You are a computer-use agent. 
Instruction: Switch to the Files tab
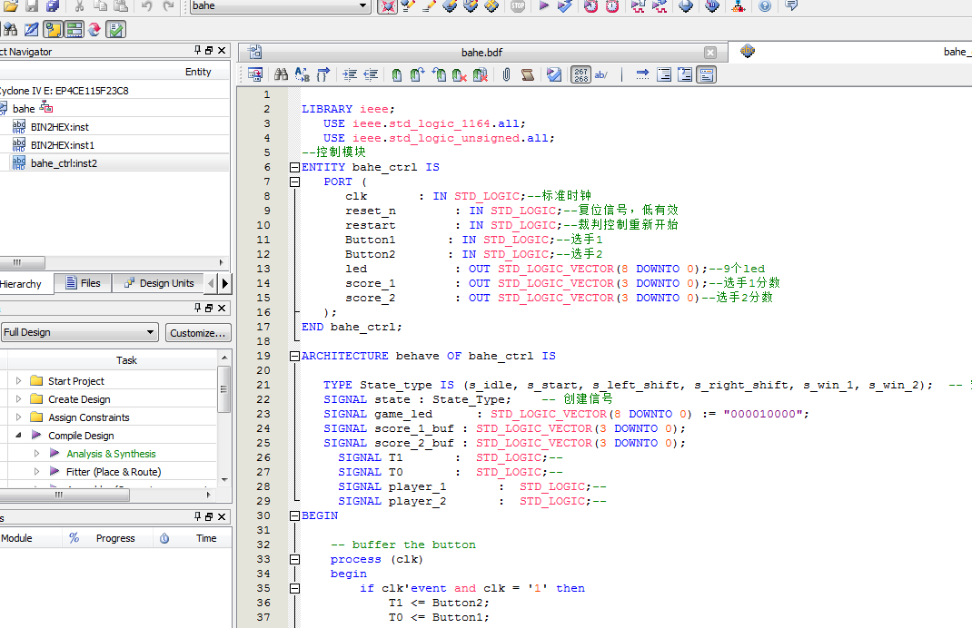tap(83, 283)
